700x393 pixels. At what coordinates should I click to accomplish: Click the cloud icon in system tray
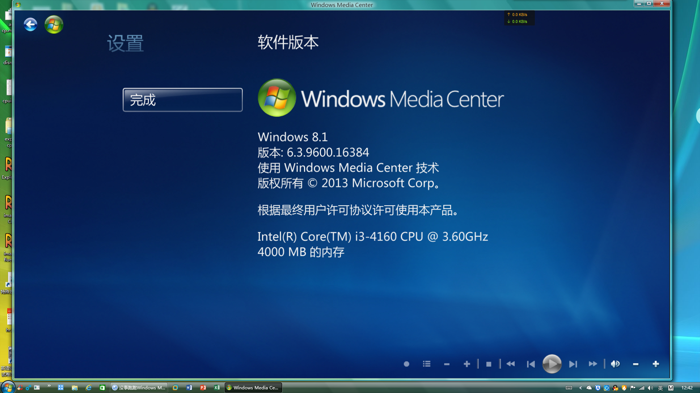click(589, 388)
